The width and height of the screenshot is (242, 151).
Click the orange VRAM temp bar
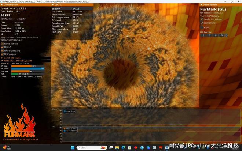[21, 71]
